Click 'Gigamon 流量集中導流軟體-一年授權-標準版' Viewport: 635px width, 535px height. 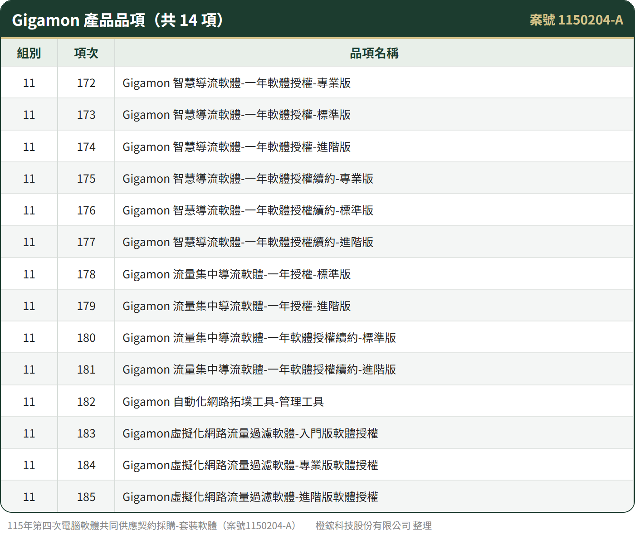237,274
